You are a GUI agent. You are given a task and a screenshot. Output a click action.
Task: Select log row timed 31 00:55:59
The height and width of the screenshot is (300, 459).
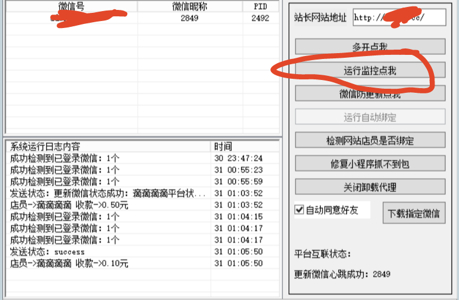(x=142, y=182)
